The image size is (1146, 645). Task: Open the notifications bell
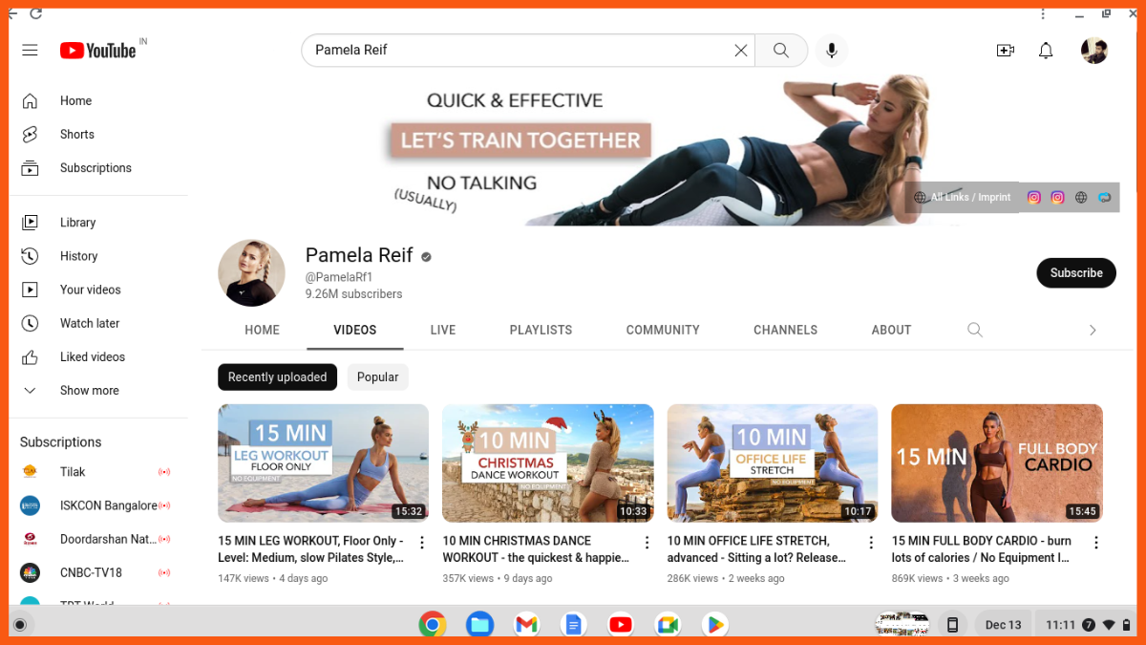point(1046,51)
